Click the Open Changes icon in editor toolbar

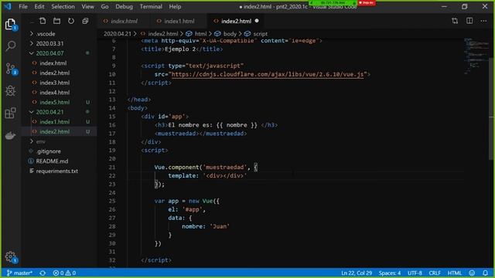tap(455, 21)
